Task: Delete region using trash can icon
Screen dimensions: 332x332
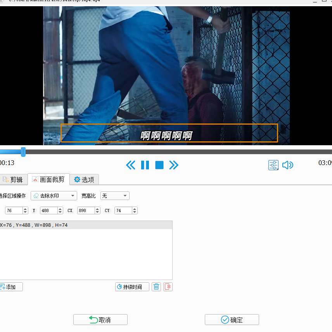Action: 156,287
